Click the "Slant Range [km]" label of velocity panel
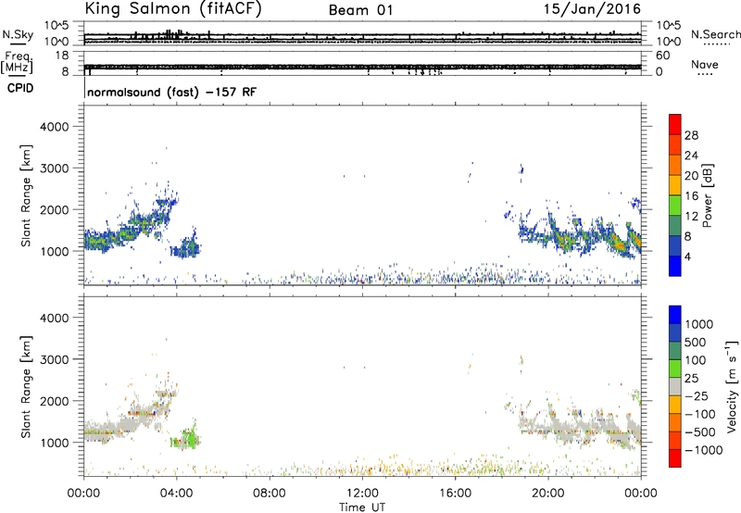The height and width of the screenshot is (513, 741). coord(26,387)
